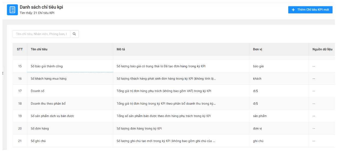
Task: Click the row number 20 cell
Action: (x=20, y=128)
